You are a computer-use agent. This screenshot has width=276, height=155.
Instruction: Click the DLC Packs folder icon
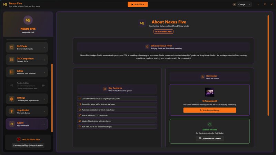tap(11, 47)
